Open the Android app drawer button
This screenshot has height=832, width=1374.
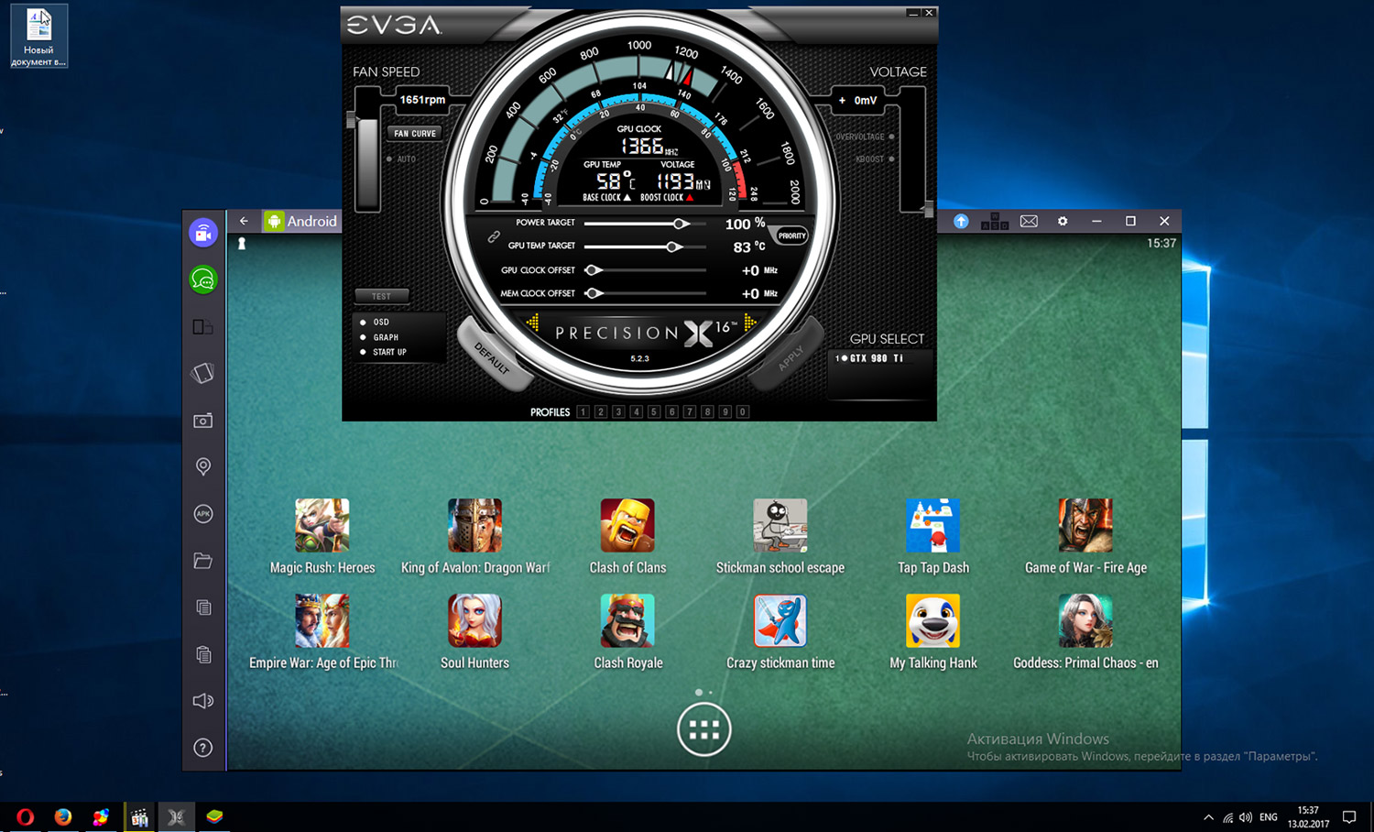[703, 729]
